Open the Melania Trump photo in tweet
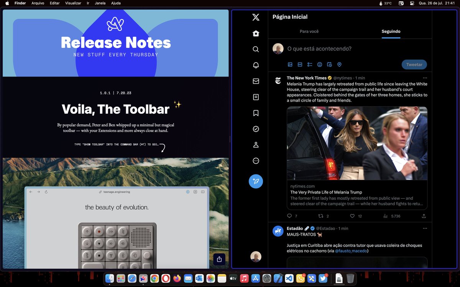 coord(357,143)
